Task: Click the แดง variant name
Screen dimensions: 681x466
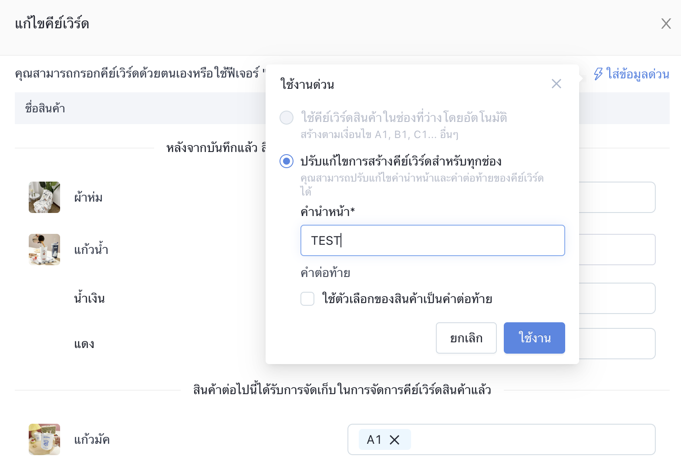Action: pyautogui.click(x=84, y=344)
